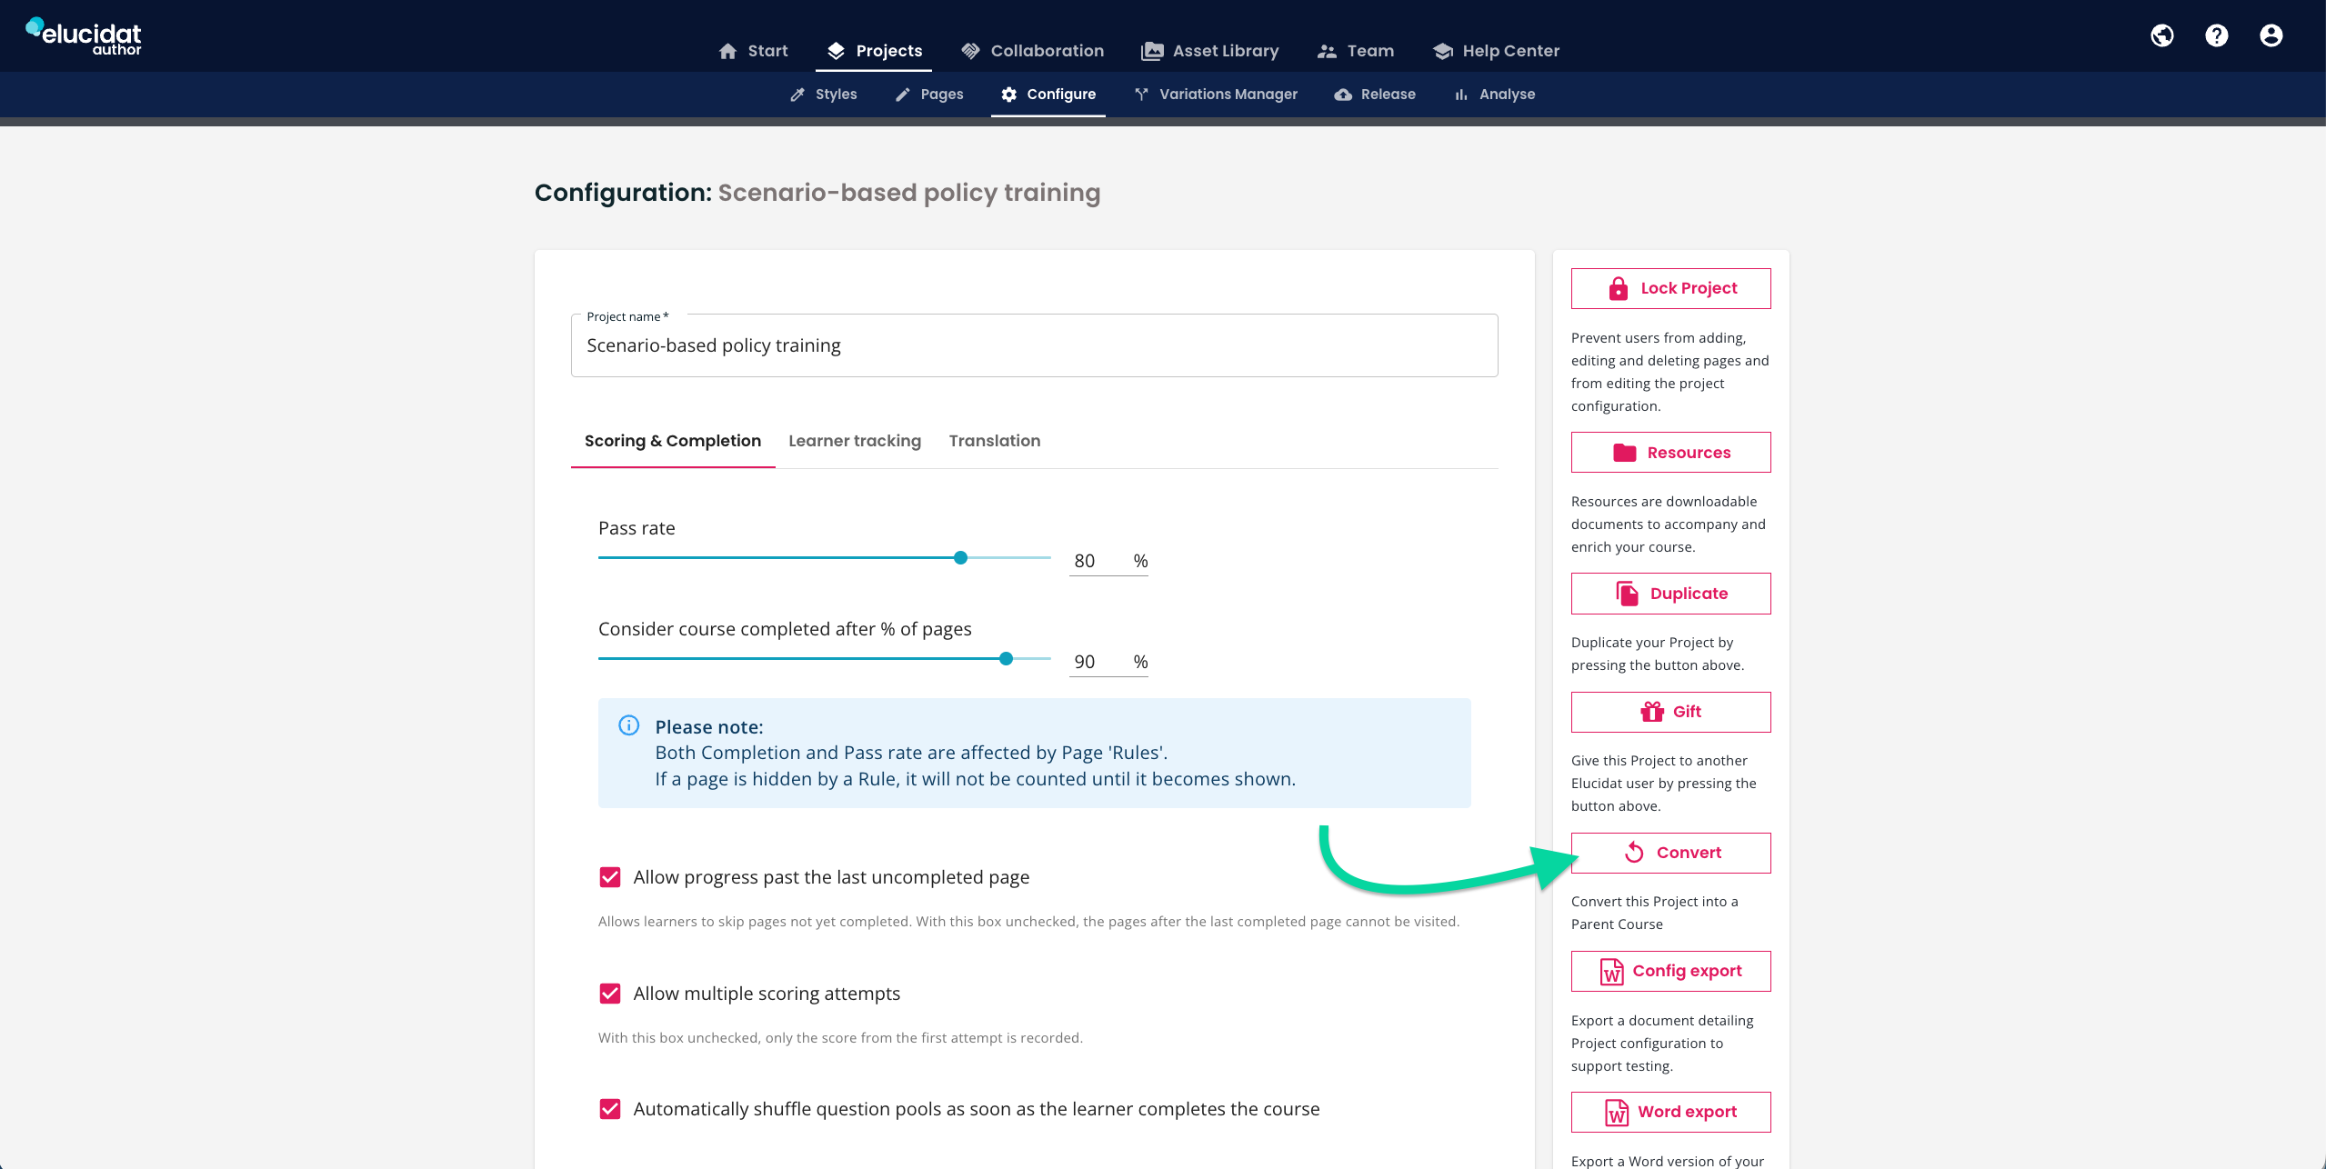Click the gift box icon
This screenshot has height=1169, width=2326.
point(1652,712)
